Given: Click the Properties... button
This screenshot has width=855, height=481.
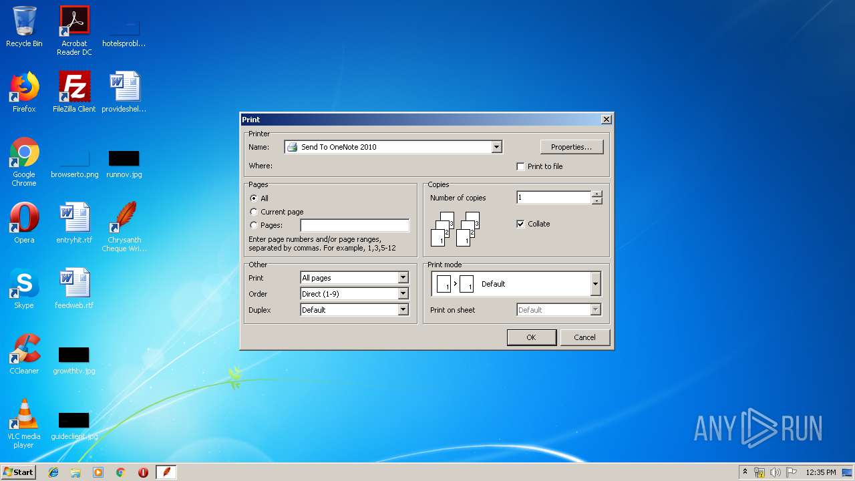Looking at the screenshot, I should click(572, 147).
